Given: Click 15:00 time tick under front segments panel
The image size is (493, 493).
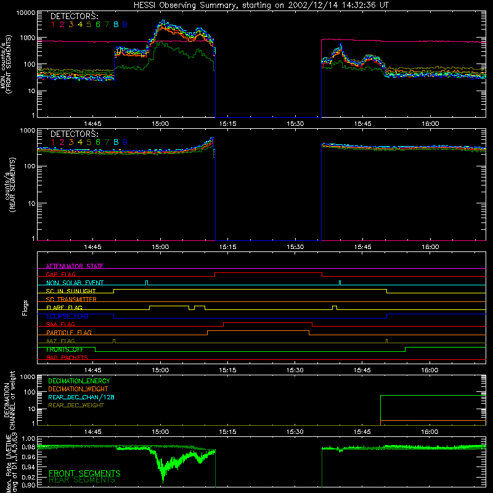Looking at the screenshot, I should [x=160, y=124].
